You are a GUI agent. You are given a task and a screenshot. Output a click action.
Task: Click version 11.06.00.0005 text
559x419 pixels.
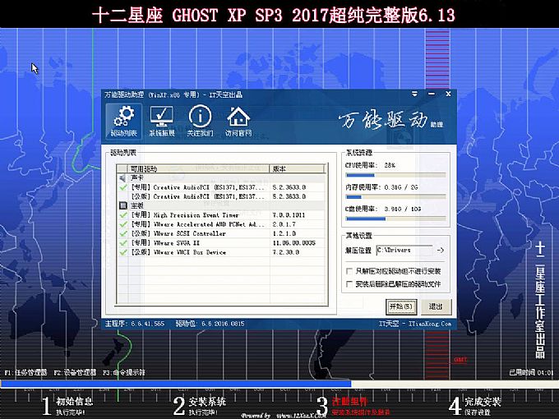point(294,242)
